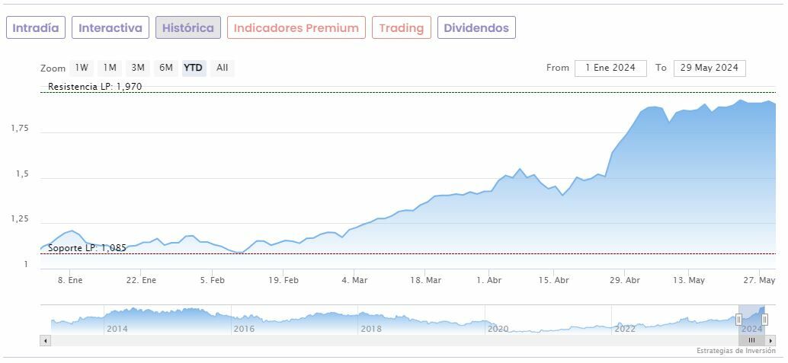Open Estrategias de Inversión credit link
The height and width of the screenshot is (363, 788).
click(735, 351)
